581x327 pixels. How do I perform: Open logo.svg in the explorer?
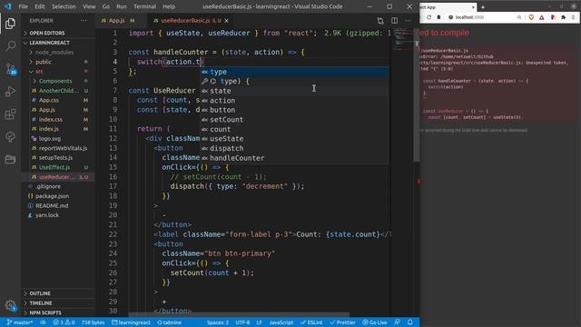point(50,139)
